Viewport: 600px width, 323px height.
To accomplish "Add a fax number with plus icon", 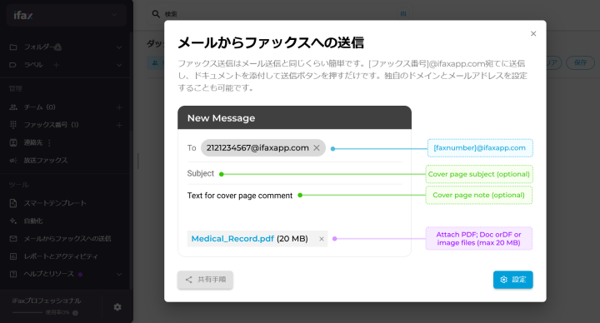I will click(119, 125).
